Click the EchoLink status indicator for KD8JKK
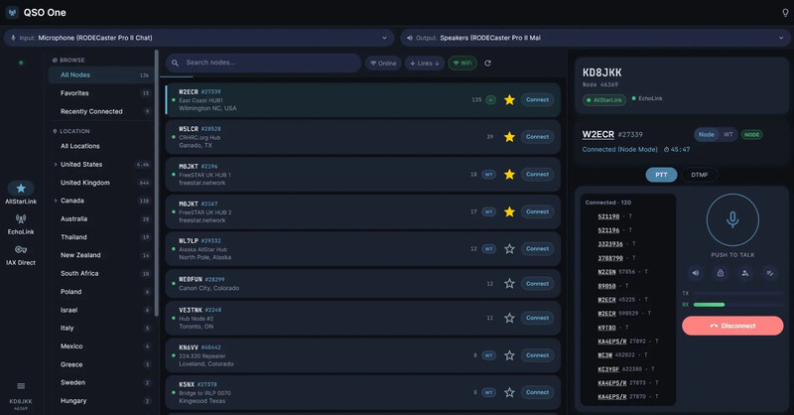The height and width of the screenshot is (415, 794). 647,98
